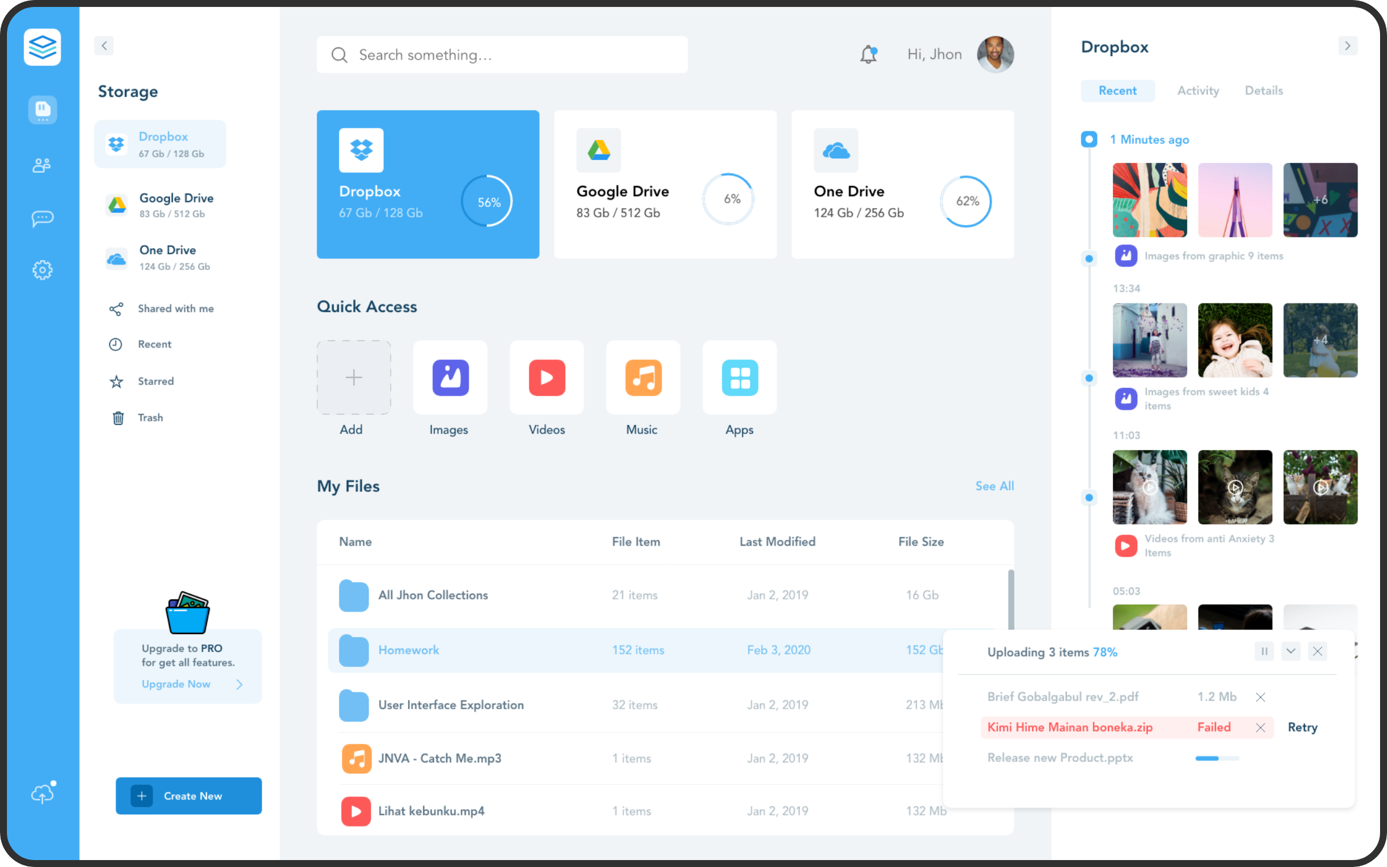Image resolution: width=1387 pixels, height=867 pixels.
Task: Click Retry on failed upload
Action: point(1302,728)
